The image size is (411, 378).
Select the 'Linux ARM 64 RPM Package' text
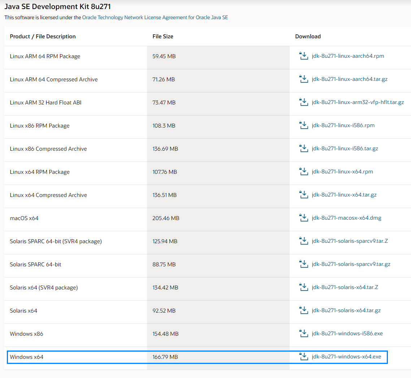[x=45, y=56]
